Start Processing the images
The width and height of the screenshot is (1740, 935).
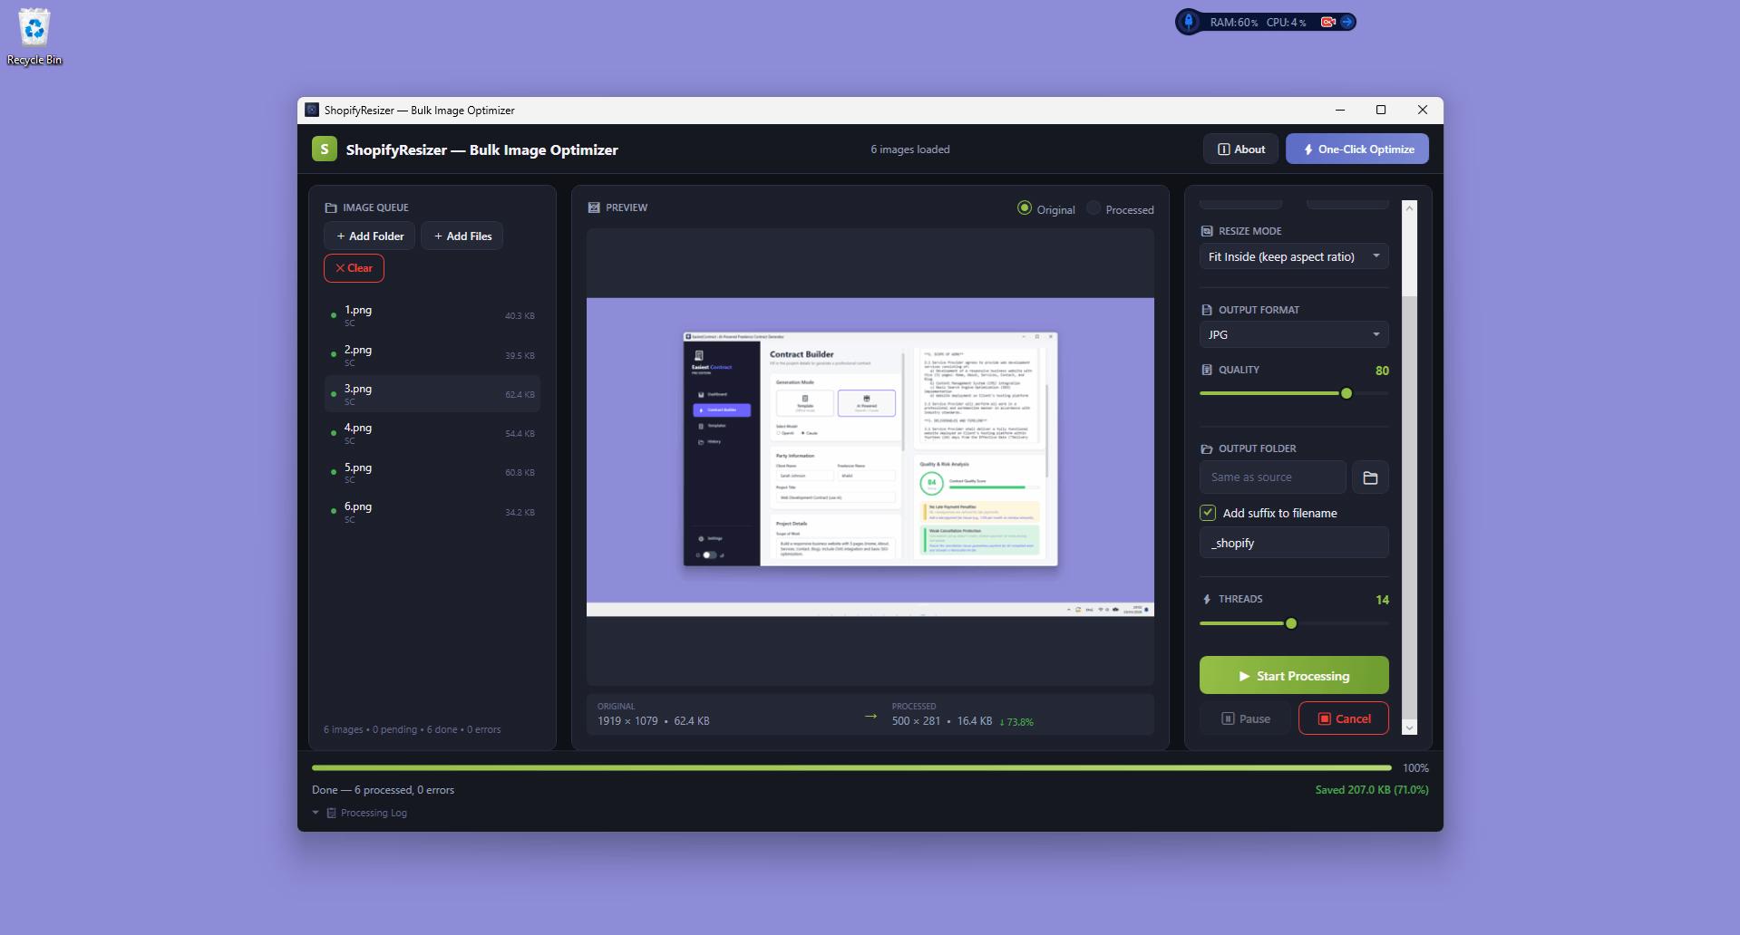pos(1294,676)
